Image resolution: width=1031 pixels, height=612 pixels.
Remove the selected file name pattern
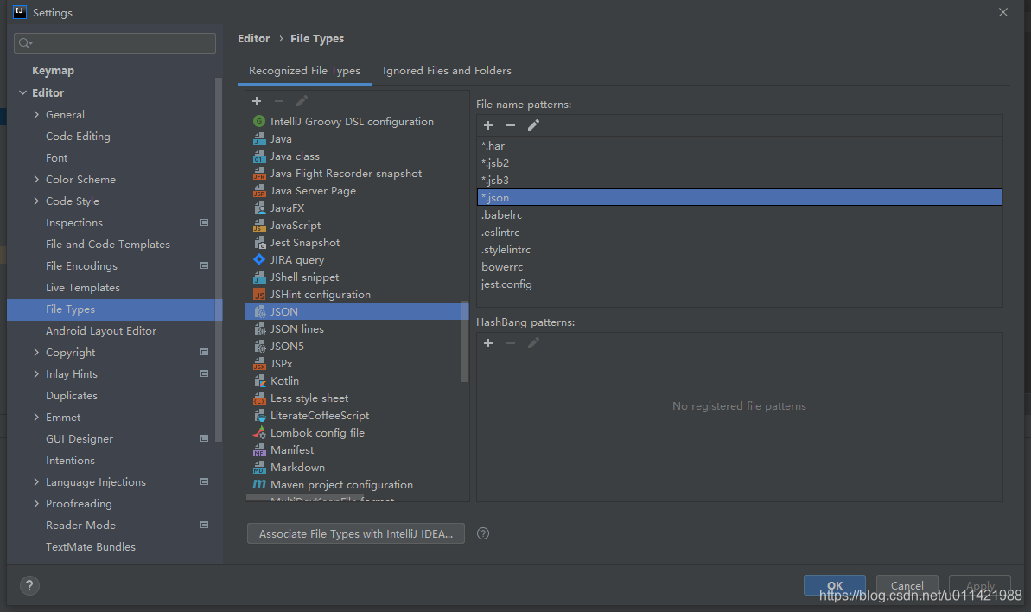coord(510,124)
